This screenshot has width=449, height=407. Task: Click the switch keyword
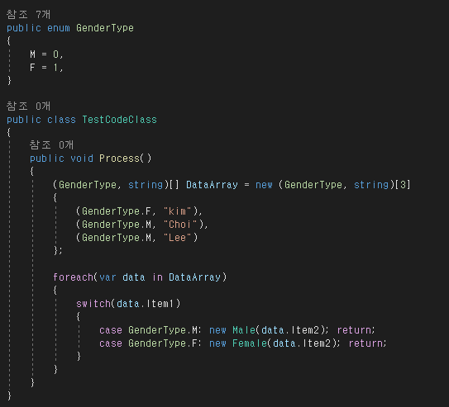click(93, 304)
